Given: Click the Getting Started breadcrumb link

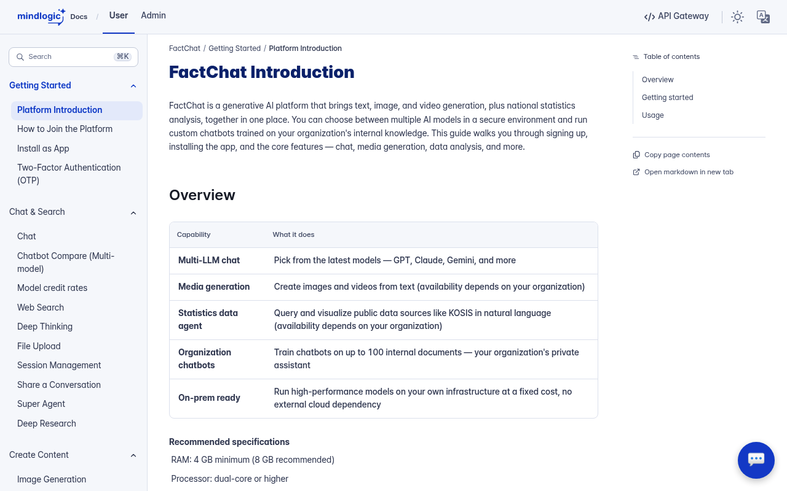Looking at the screenshot, I should pos(234,48).
